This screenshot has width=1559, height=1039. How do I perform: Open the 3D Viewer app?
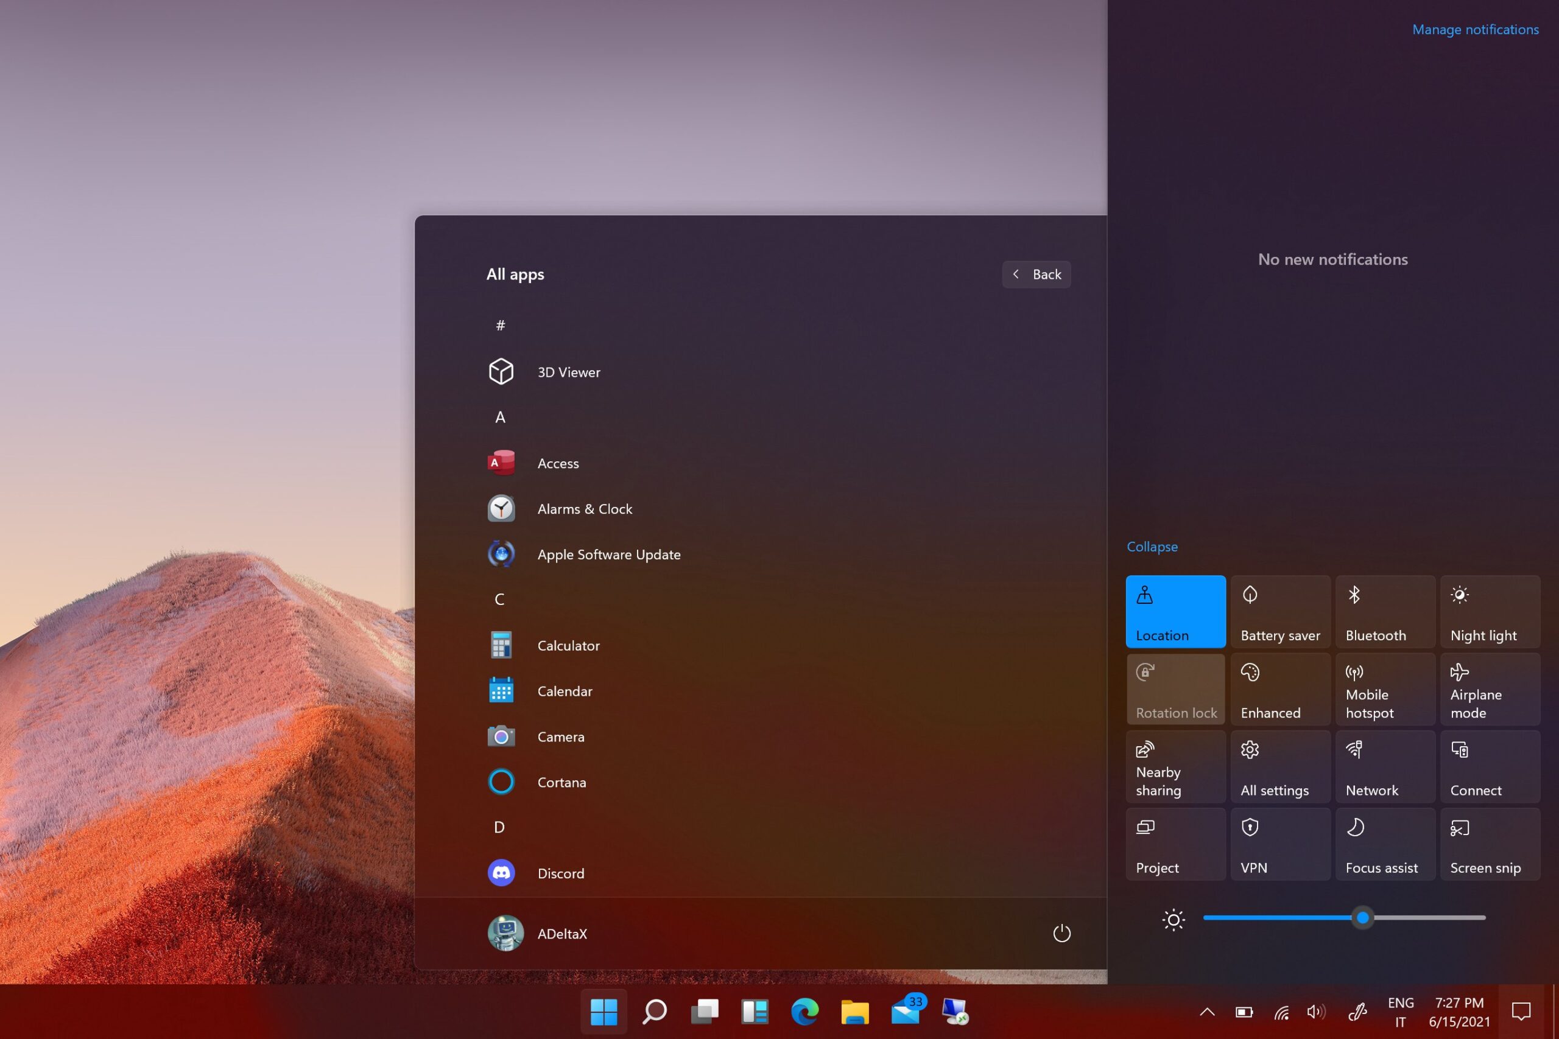click(567, 371)
